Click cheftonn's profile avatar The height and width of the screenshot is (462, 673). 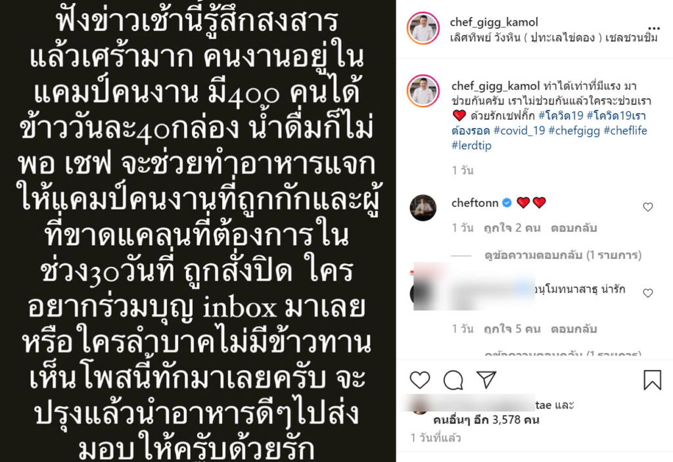click(x=423, y=208)
